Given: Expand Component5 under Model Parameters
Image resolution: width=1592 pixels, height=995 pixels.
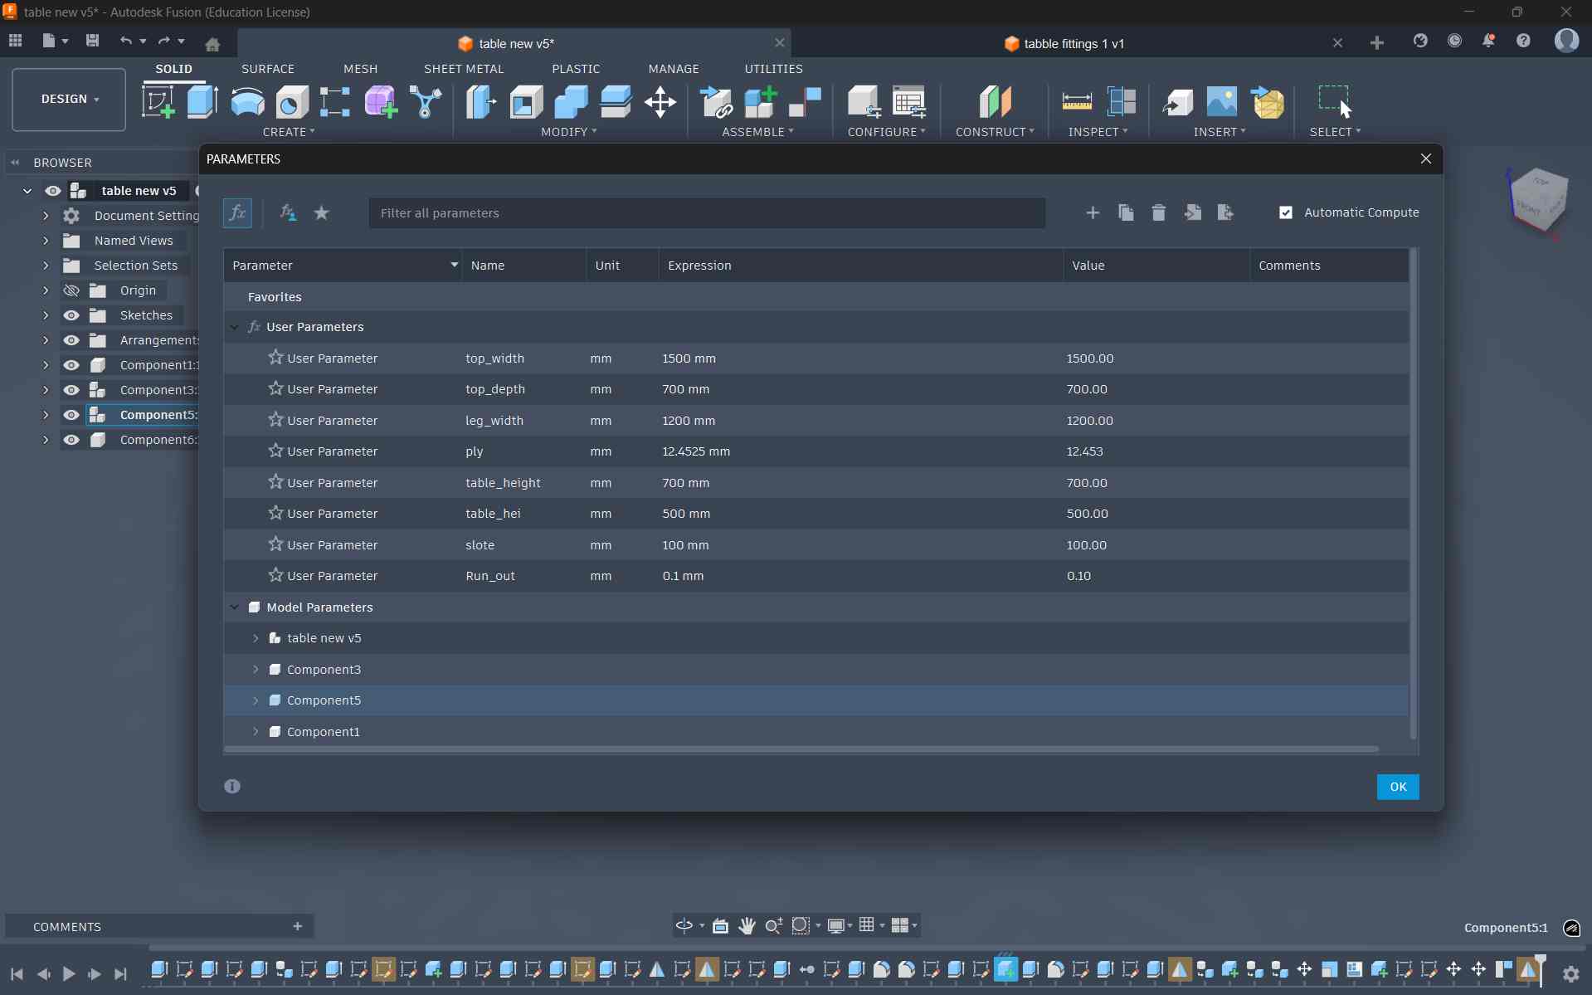Looking at the screenshot, I should click(x=256, y=700).
